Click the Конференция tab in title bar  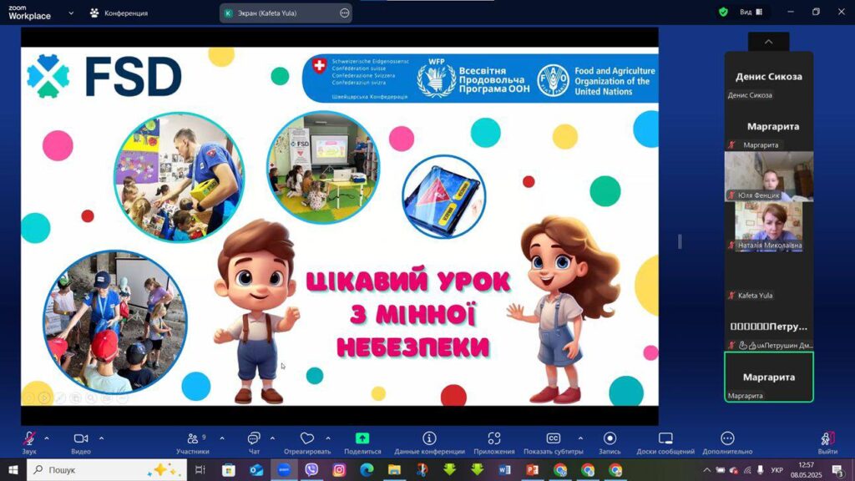click(x=119, y=13)
